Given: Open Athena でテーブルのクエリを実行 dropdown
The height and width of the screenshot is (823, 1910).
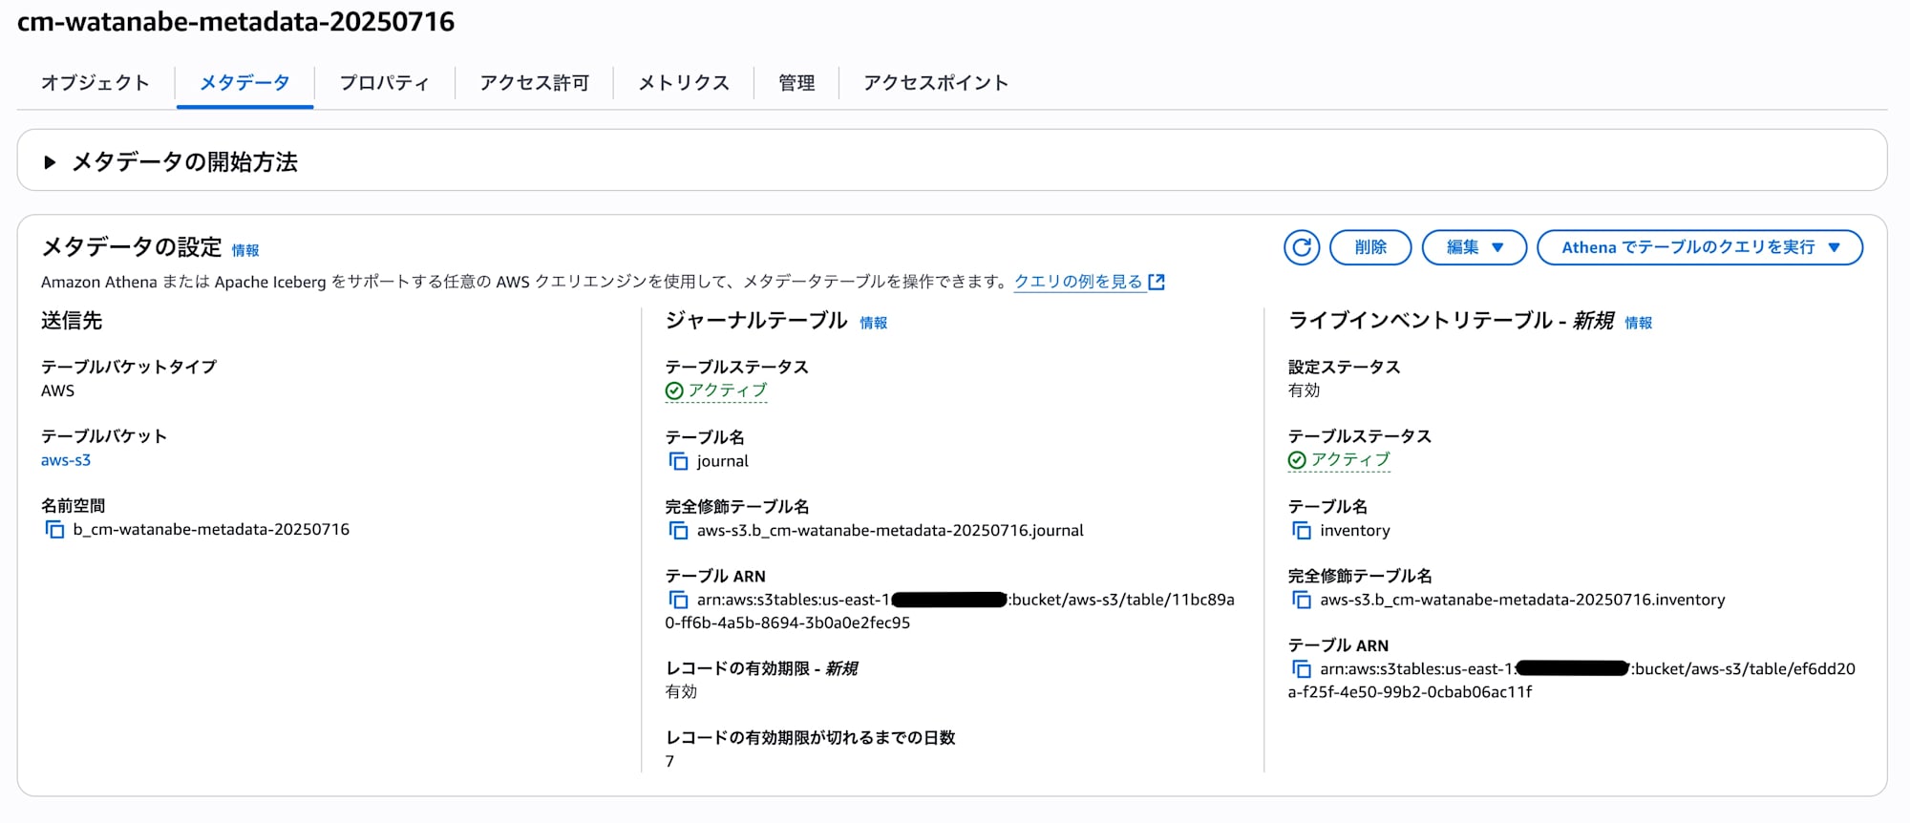Looking at the screenshot, I should pyautogui.click(x=1700, y=247).
